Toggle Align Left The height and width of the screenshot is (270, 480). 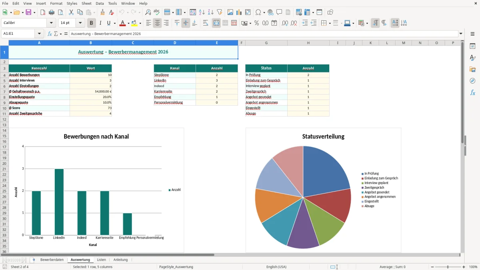point(148,23)
